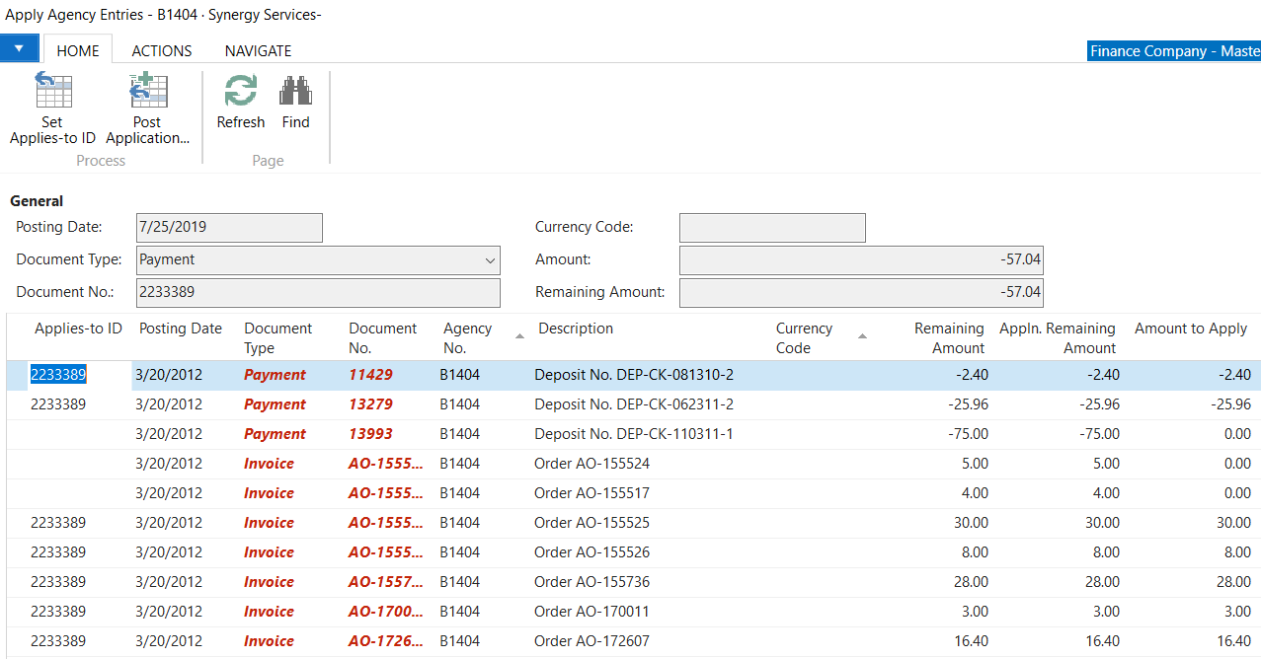Screen dimensions: 1261x659
Task: Switch to the ACTIONS tab
Action: tap(161, 50)
